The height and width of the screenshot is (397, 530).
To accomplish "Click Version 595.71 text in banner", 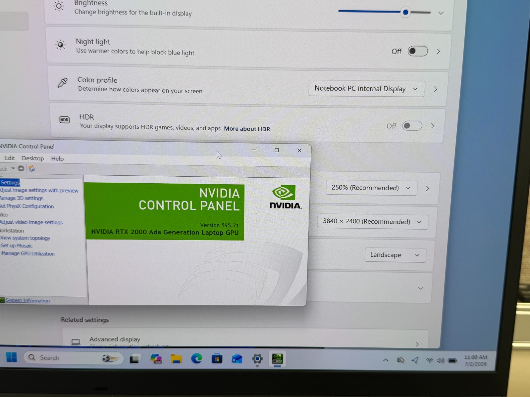I will [x=219, y=225].
